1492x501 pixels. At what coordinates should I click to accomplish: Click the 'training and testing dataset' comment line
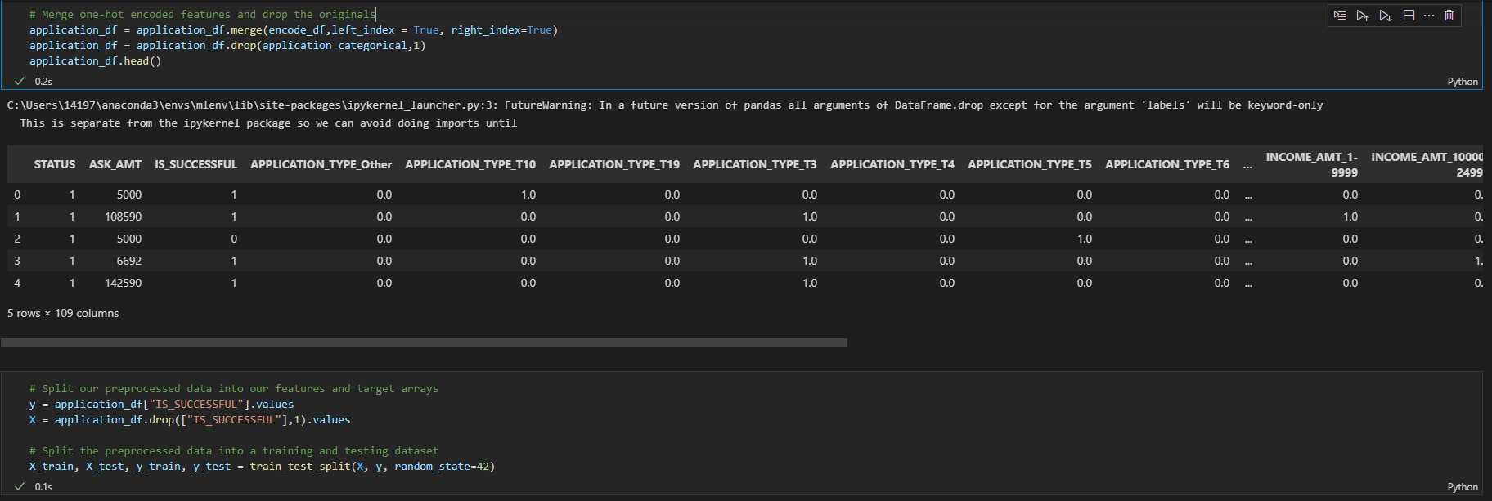point(234,451)
